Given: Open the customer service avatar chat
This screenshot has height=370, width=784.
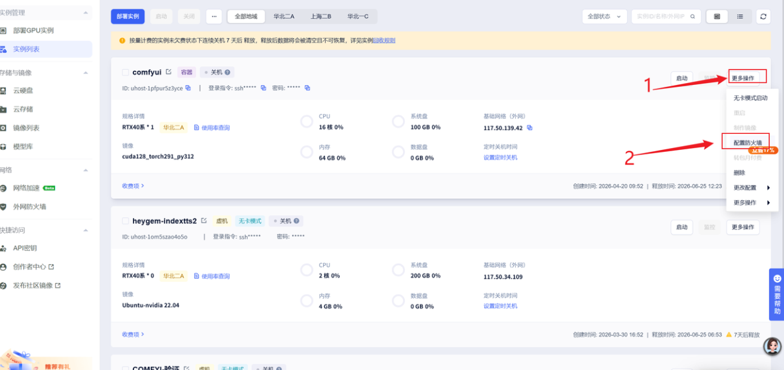Looking at the screenshot, I should point(772,346).
